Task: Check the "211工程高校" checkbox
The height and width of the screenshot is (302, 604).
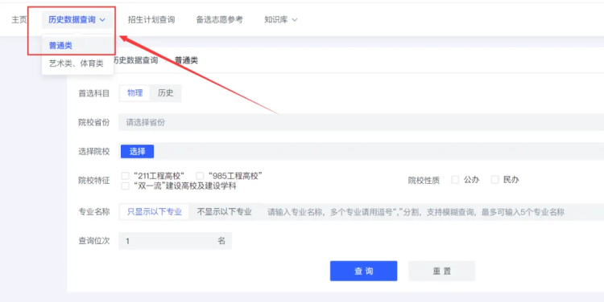Action: pos(125,176)
